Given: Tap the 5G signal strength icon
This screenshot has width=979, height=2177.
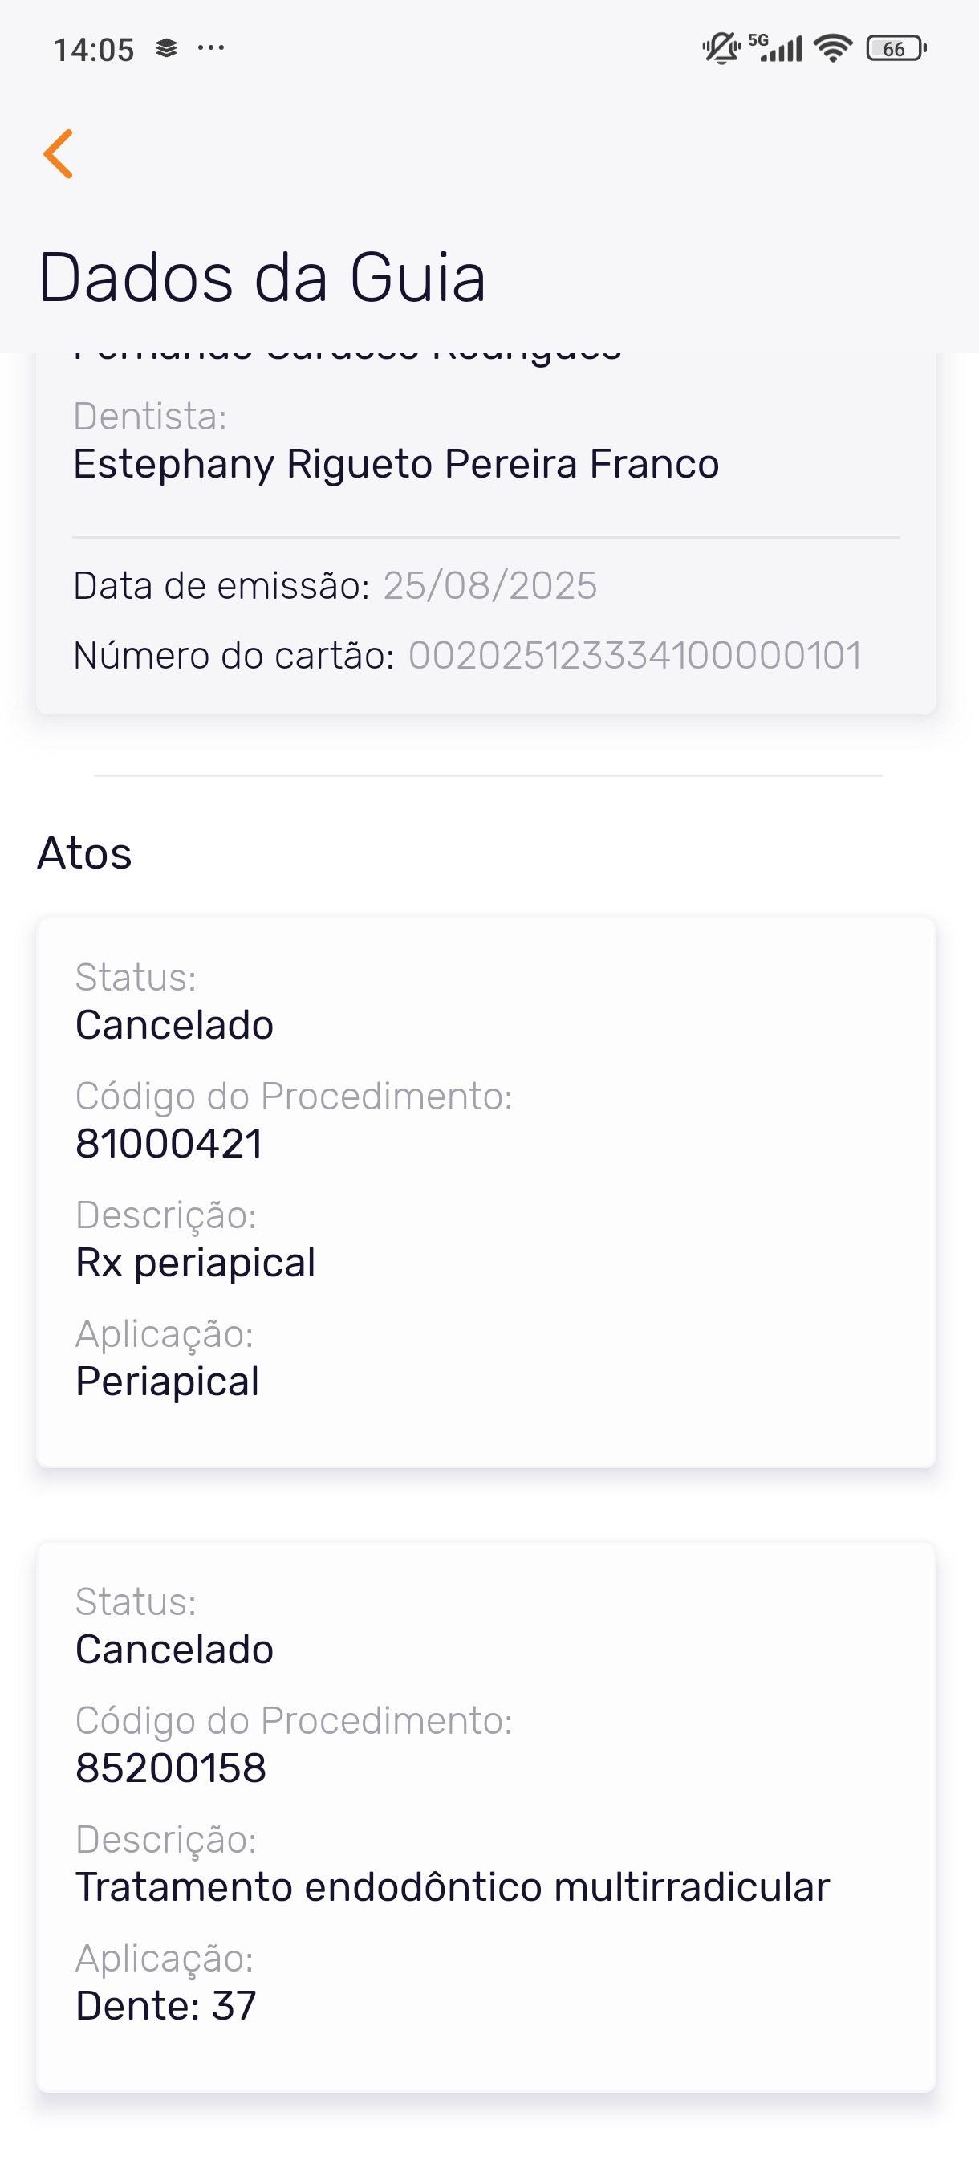Looking at the screenshot, I should click(775, 48).
